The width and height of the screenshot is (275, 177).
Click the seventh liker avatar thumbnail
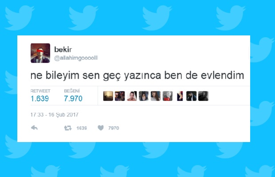point(180,96)
